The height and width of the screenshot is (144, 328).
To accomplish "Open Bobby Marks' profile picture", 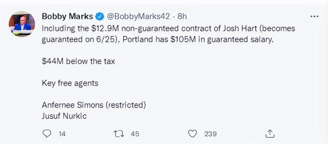I will (22, 24).
